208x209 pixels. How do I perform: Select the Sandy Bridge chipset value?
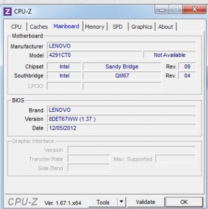pyautogui.click(x=122, y=66)
